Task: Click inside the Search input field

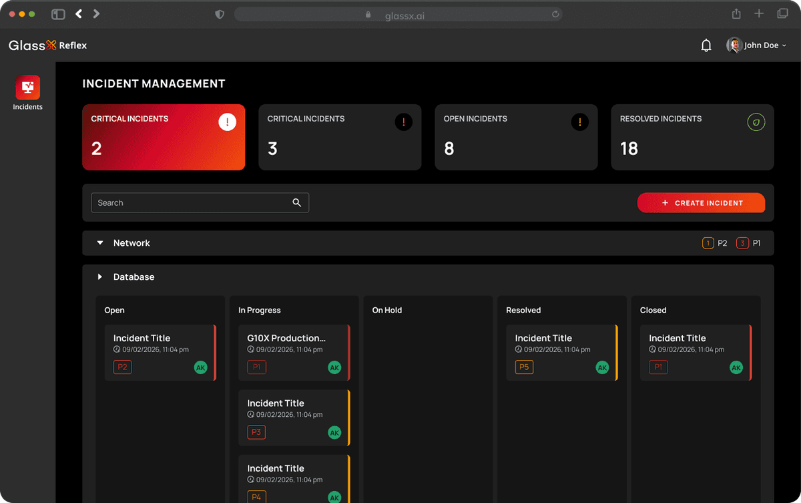Action: click(187, 202)
